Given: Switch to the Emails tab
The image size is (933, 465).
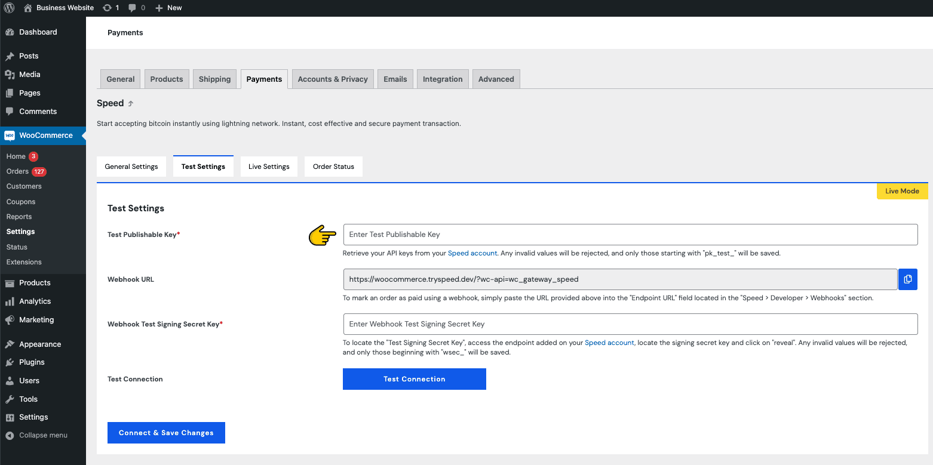Looking at the screenshot, I should (395, 79).
